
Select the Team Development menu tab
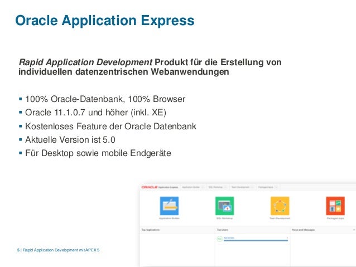(x=240, y=187)
